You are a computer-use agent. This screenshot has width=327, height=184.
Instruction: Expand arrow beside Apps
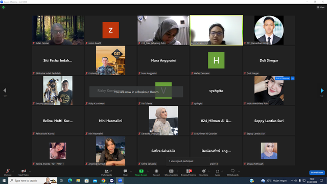click(x=222, y=171)
